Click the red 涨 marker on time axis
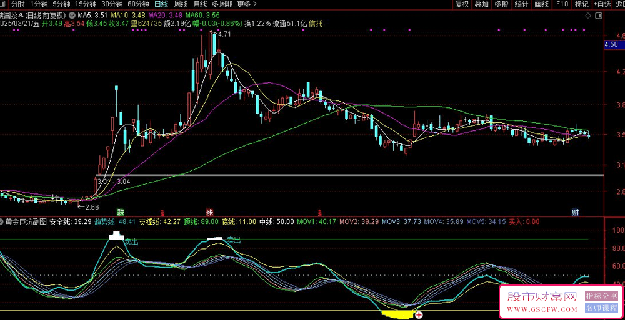 pos(209,211)
